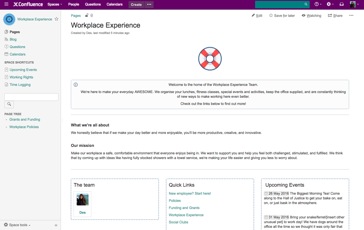Stop Watching this page
364x230 pixels.
tap(311, 15)
